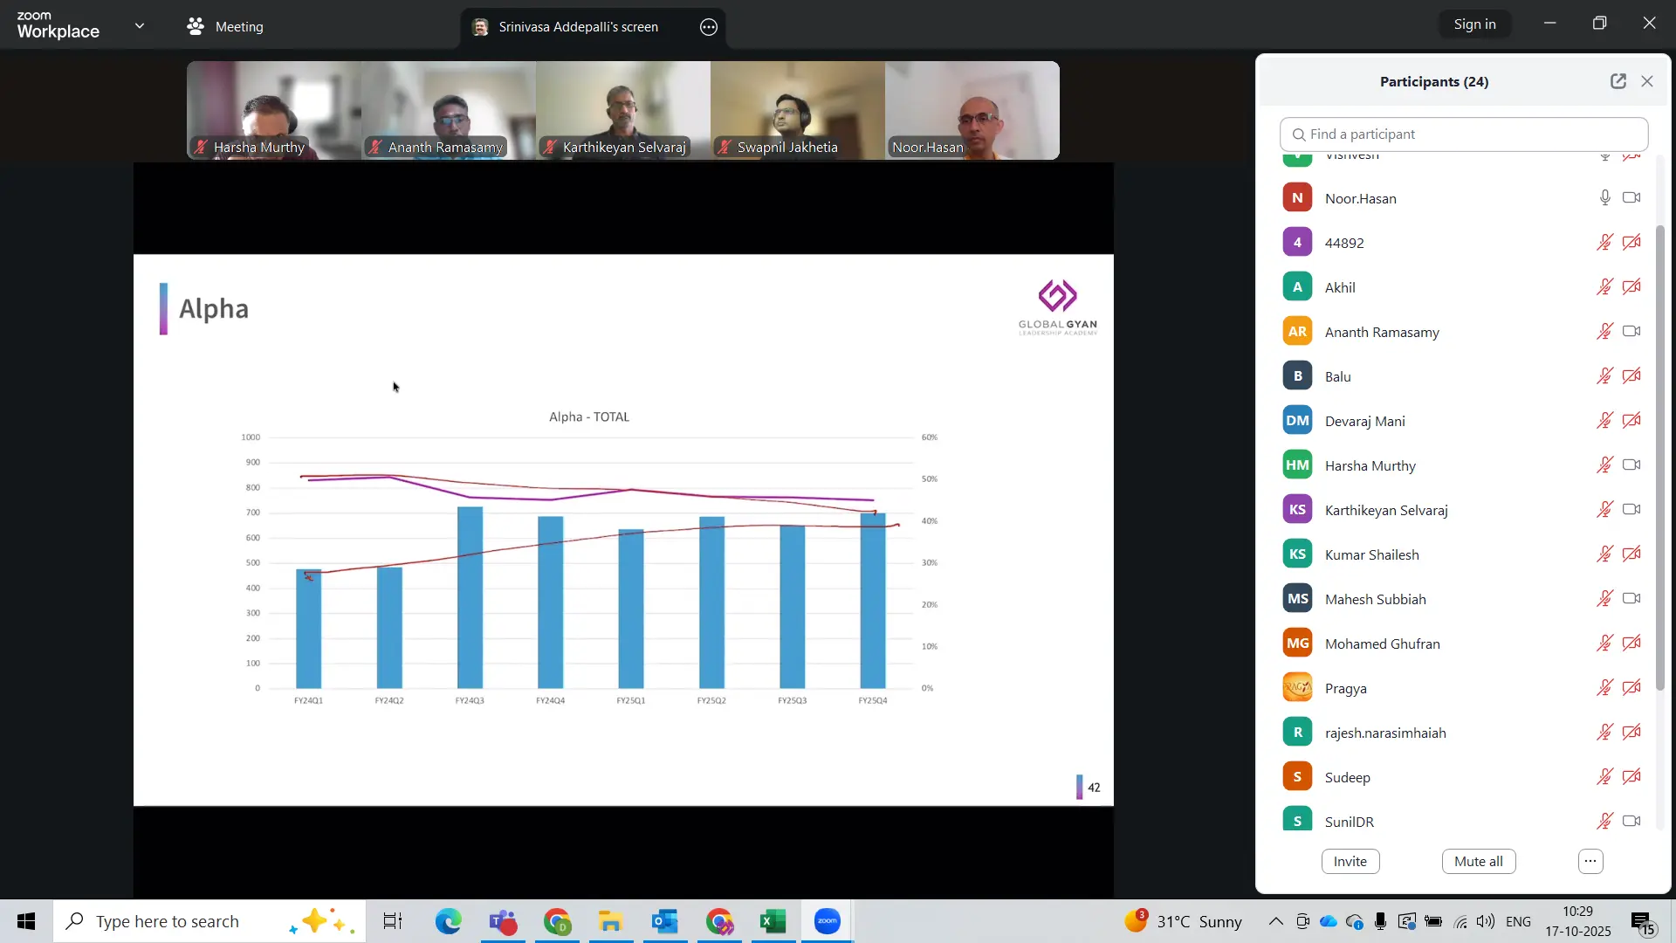Open Excel from the taskbar
The height and width of the screenshot is (943, 1676).
[773, 922]
